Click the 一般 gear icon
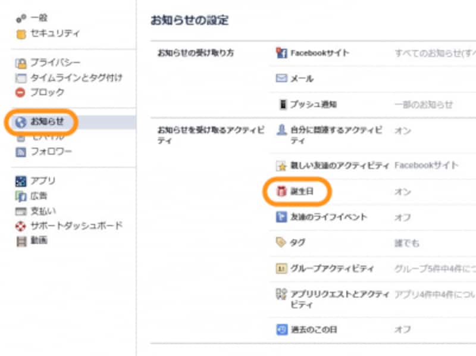 click(x=21, y=19)
